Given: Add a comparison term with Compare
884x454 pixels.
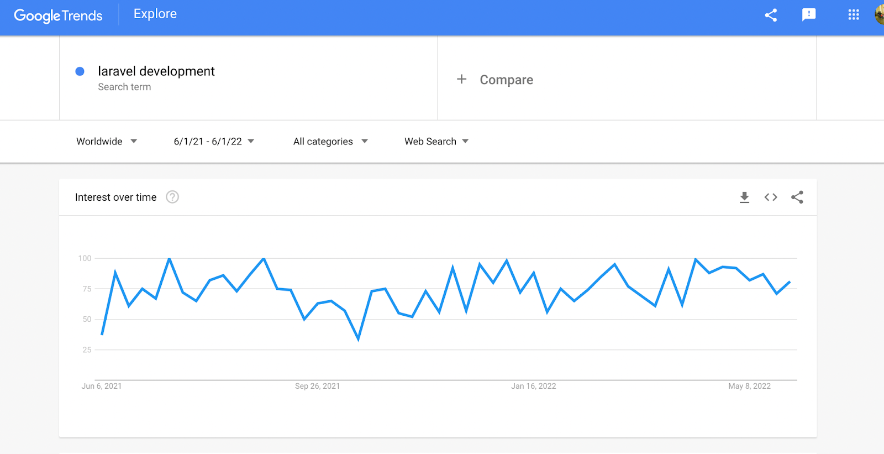Looking at the screenshot, I should click(x=495, y=80).
